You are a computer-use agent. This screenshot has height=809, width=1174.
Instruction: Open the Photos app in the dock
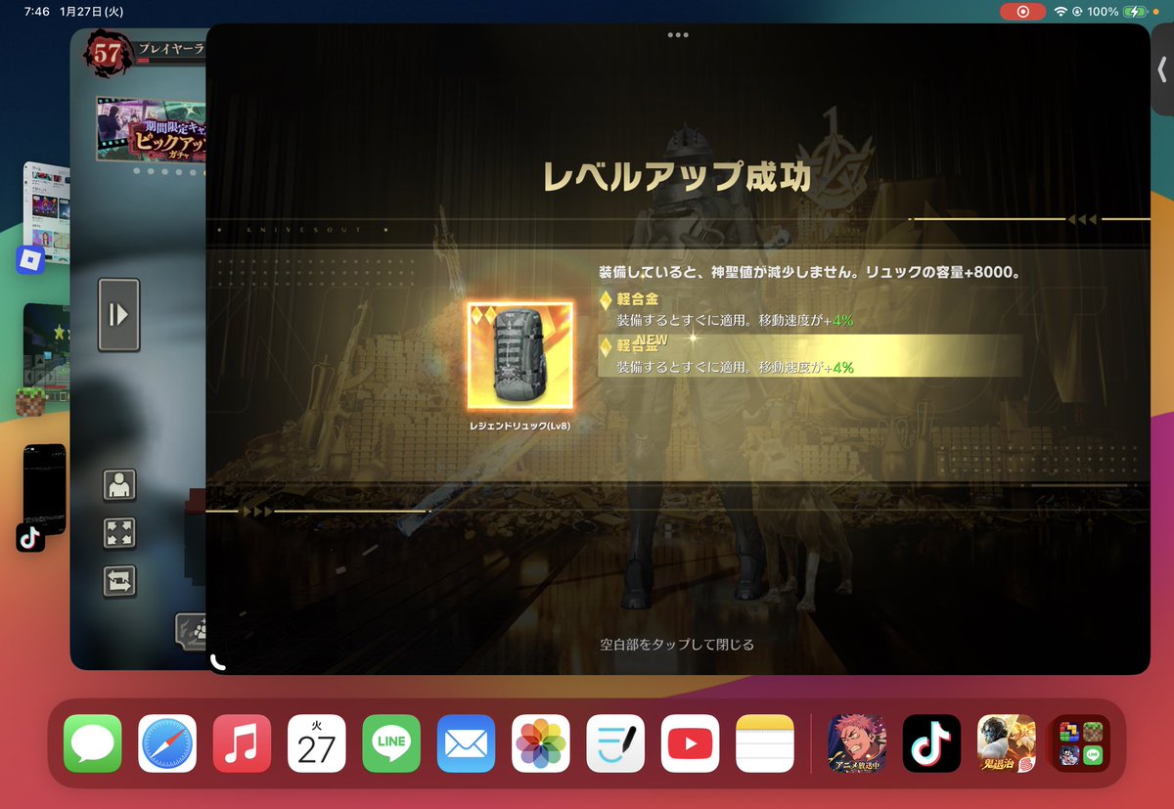pyautogui.click(x=541, y=743)
